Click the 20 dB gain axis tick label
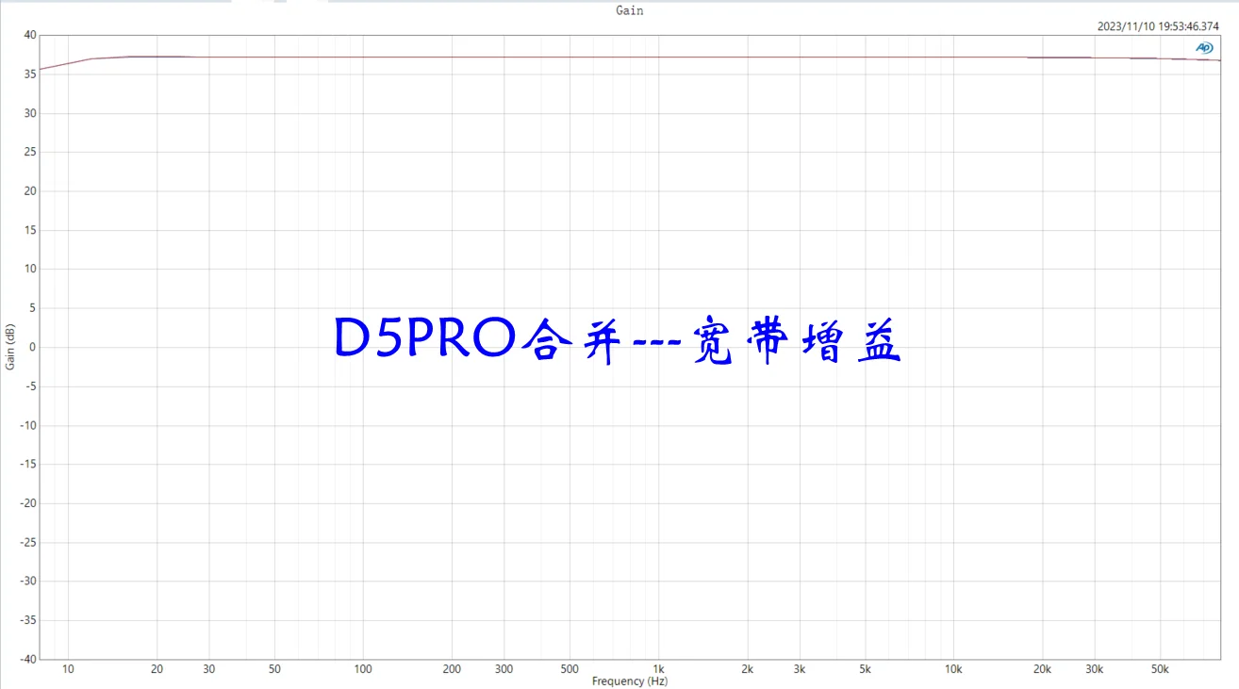This screenshot has height=689, width=1239. pyautogui.click(x=30, y=191)
